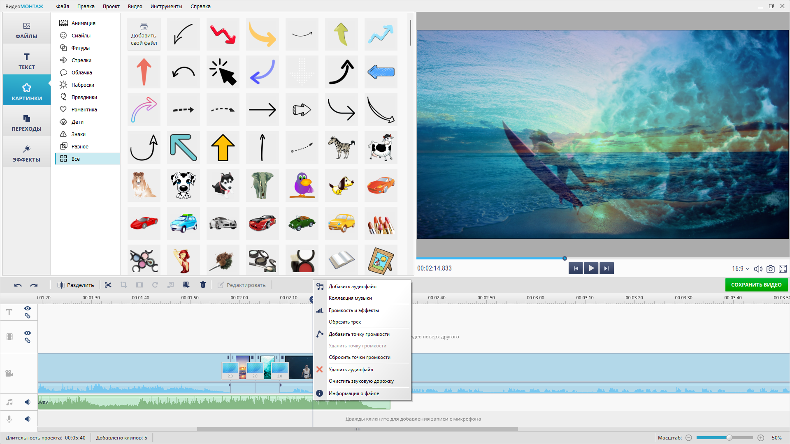Toggle overlay video track visibility eye
This screenshot has width=790, height=444.
[x=28, y=333]
